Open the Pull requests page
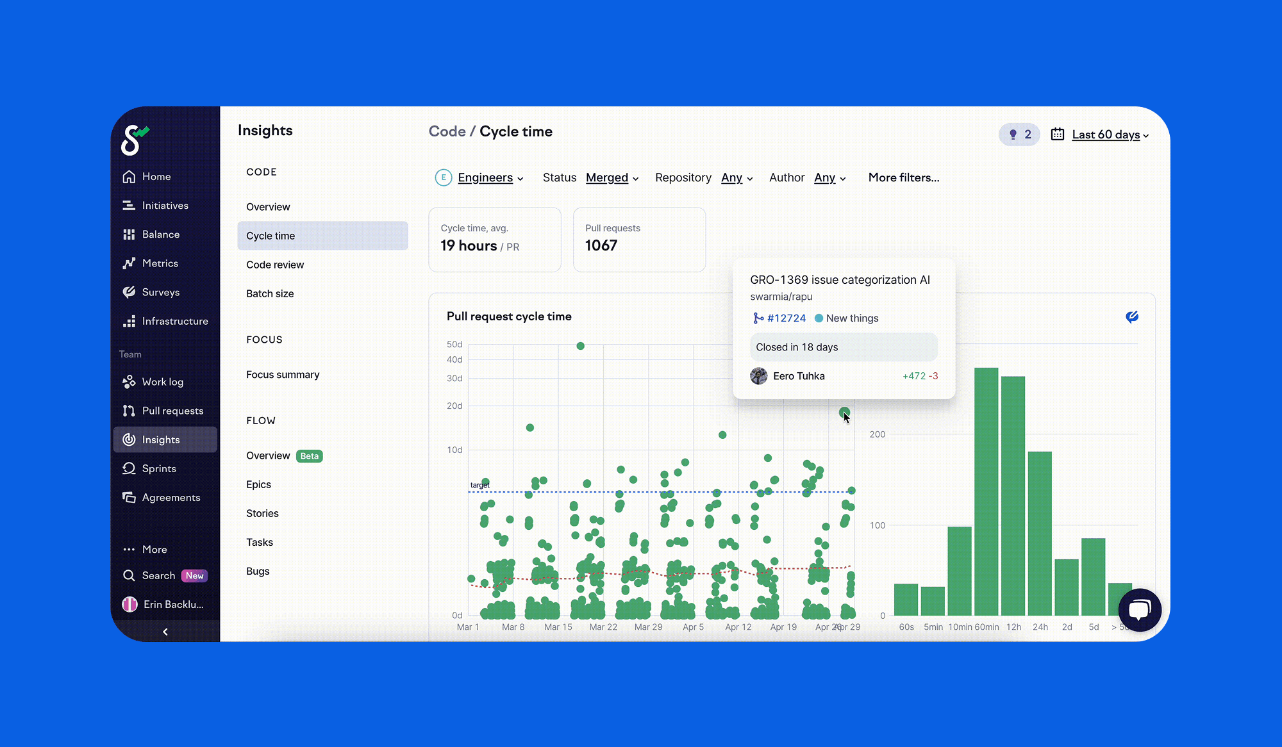 click(x=172, y=411)
